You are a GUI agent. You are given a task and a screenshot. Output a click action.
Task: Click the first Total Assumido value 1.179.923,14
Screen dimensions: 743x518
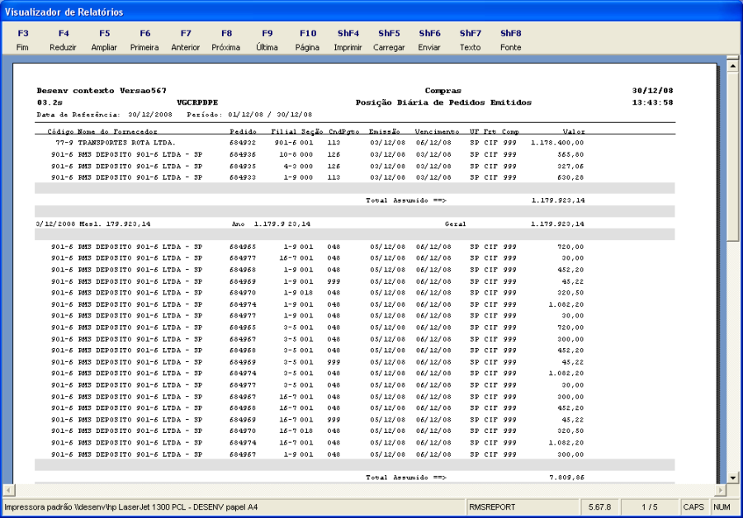click(x=558, y=200)
